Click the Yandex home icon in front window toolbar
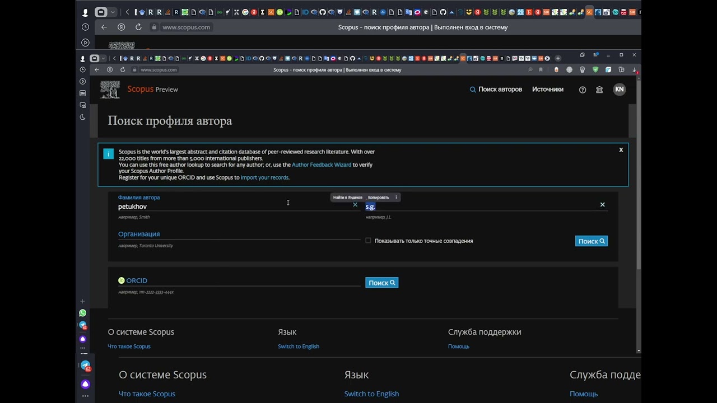Screen dimensions: 717x403 tap(110, 70)
